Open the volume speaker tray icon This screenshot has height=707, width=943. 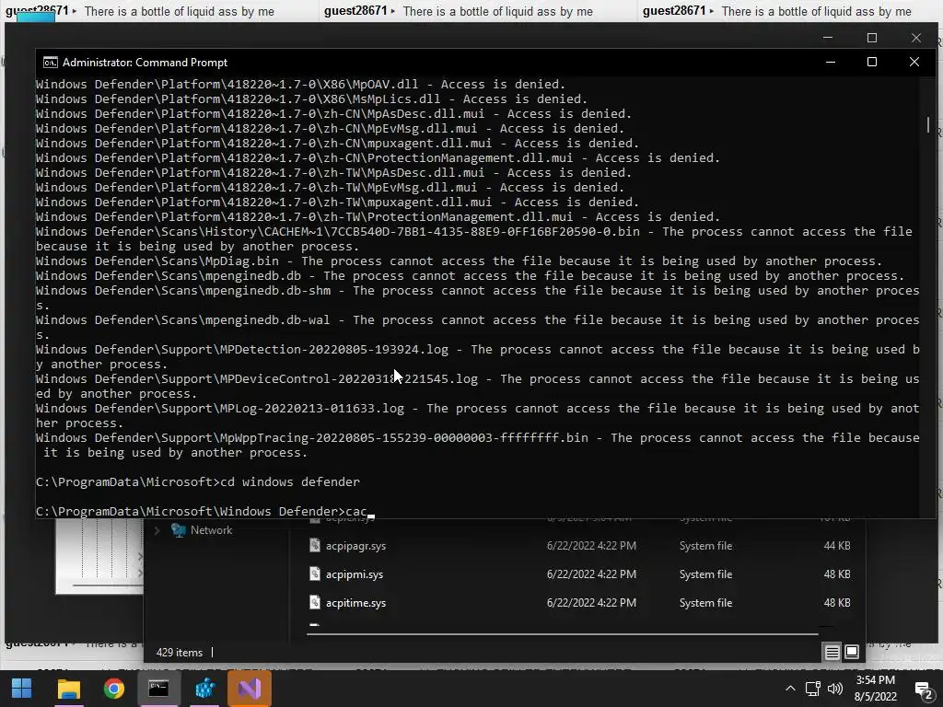click(835, 689)
